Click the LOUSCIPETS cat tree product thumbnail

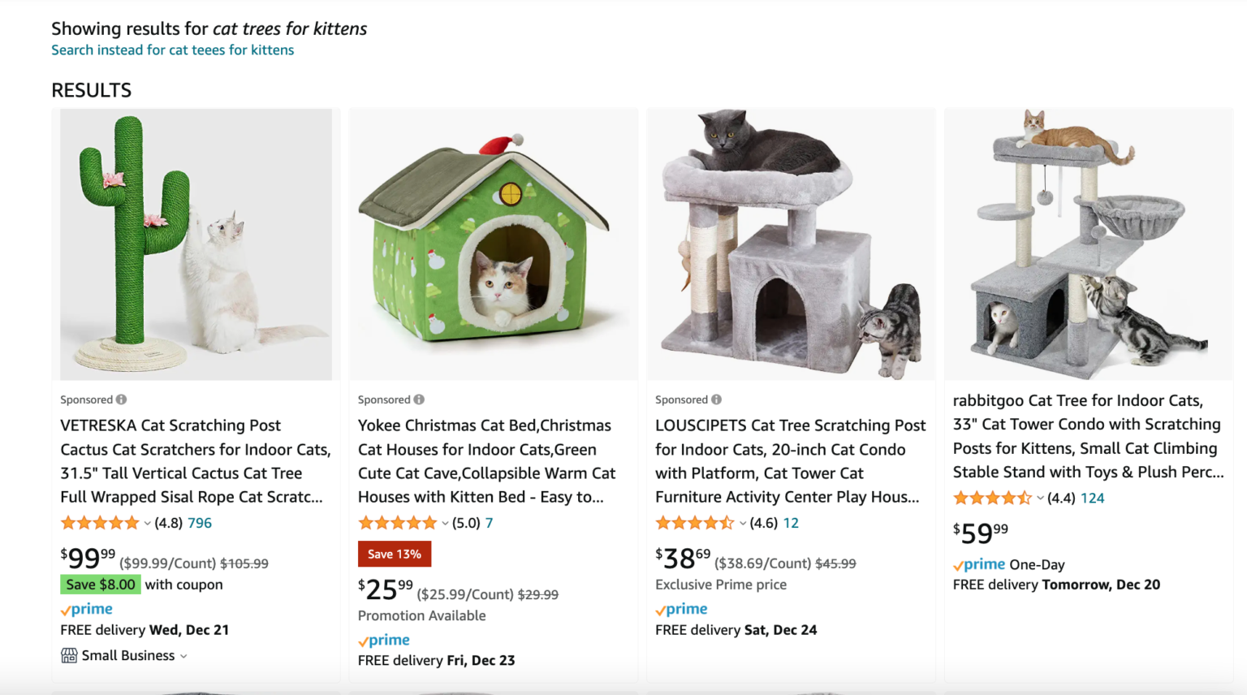791,244
